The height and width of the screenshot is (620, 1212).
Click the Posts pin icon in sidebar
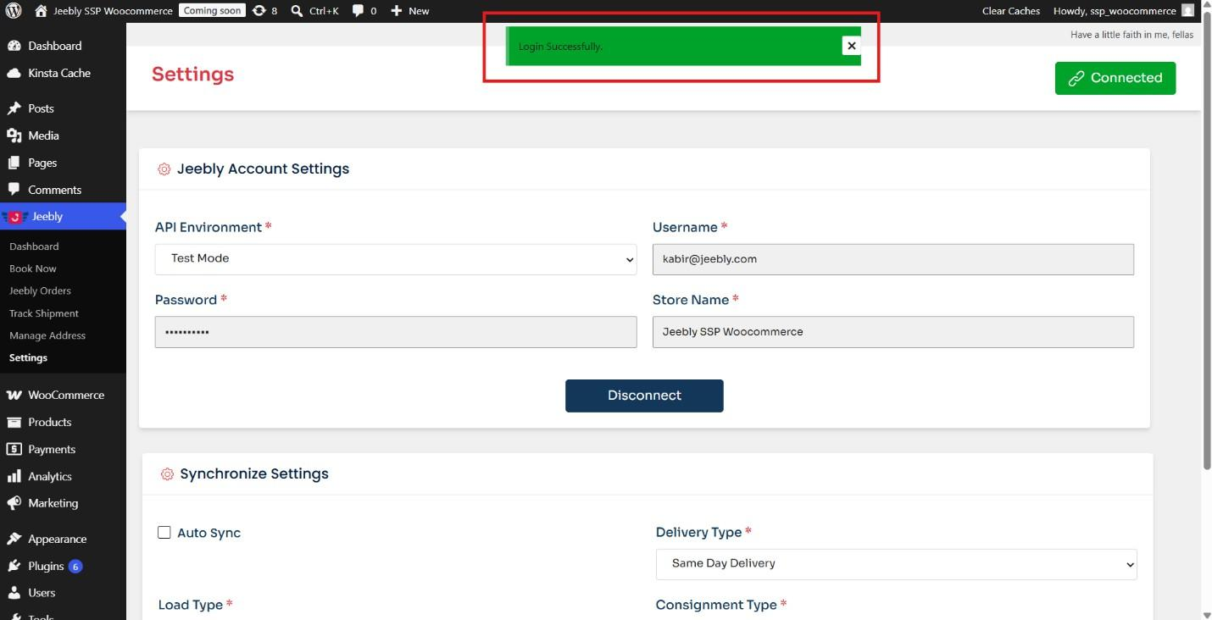coord(14,108)
